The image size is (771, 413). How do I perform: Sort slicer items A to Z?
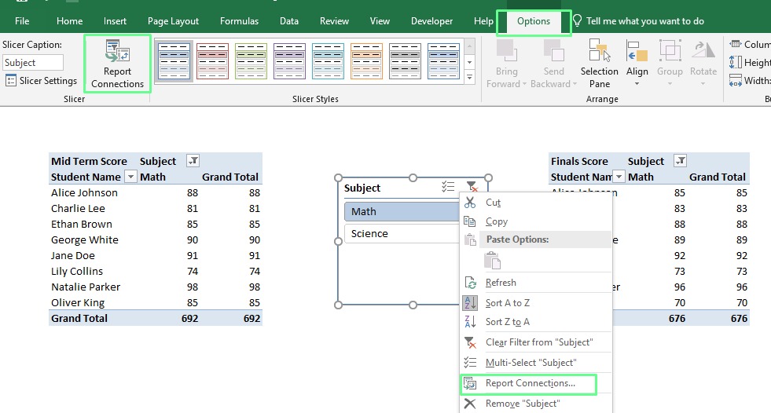(x=507, y=303)
